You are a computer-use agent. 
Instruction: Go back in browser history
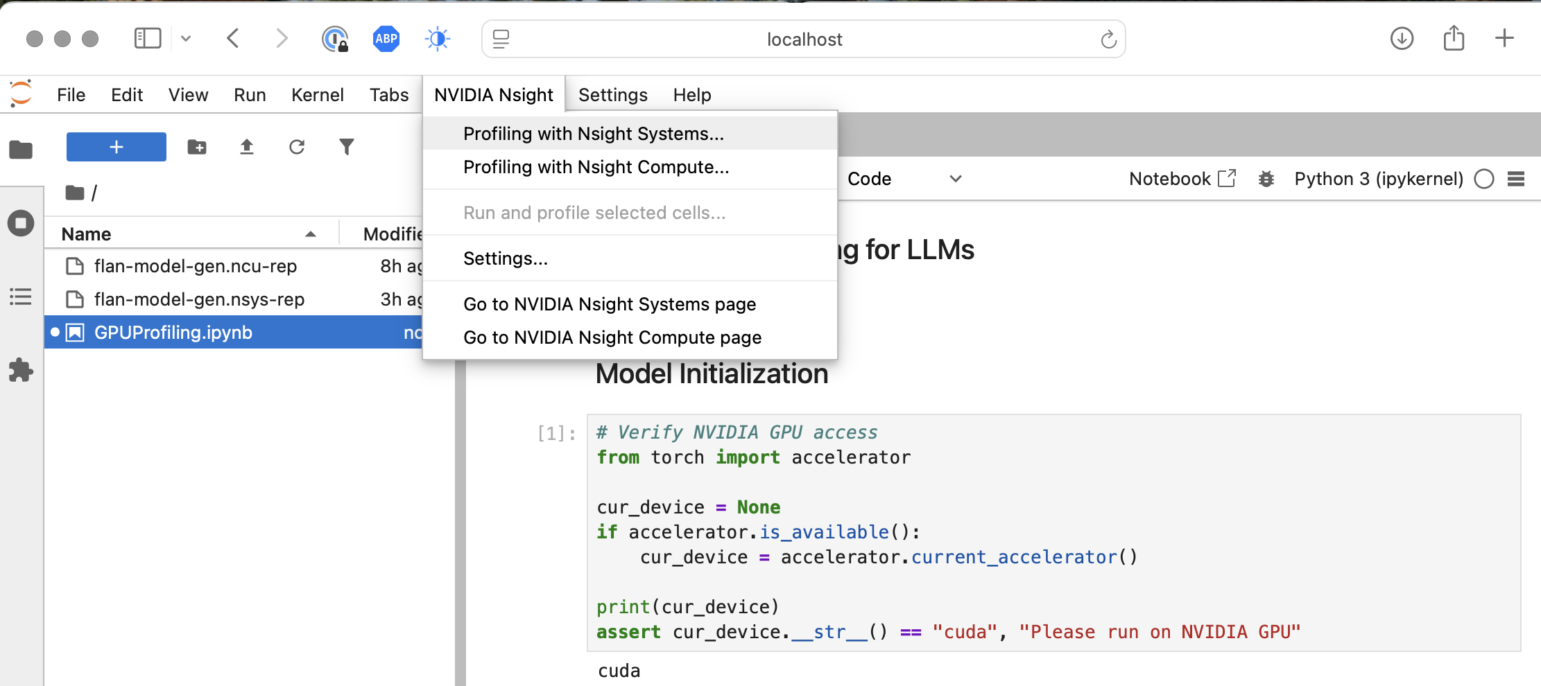[x=233, y=38]
